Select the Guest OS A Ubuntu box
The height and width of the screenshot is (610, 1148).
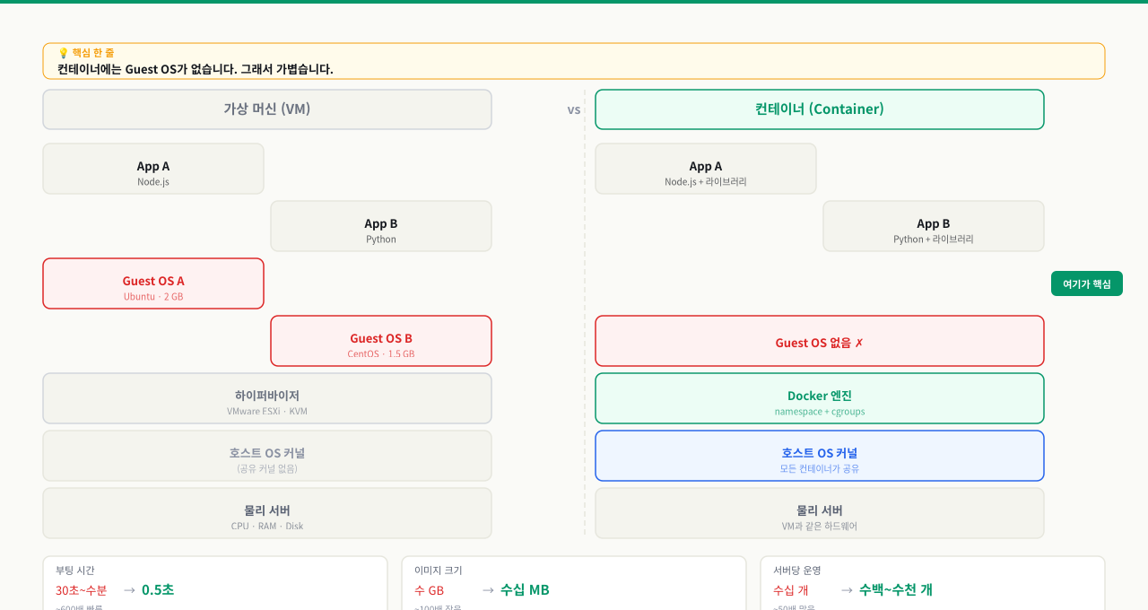[x=153, y=283]
